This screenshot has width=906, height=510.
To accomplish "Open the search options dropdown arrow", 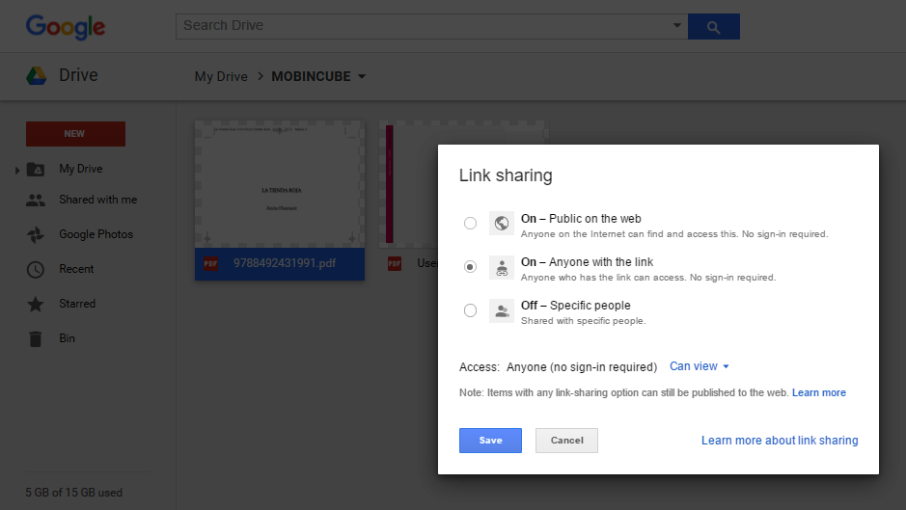I will (676, 25).
